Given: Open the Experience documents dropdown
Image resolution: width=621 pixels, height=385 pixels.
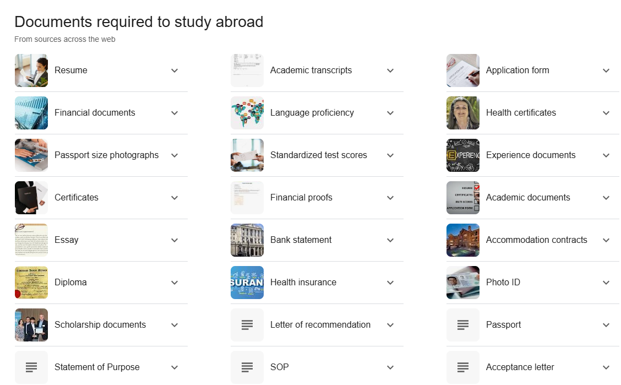Looking at the screenshot, I should [x=606, y=155].
